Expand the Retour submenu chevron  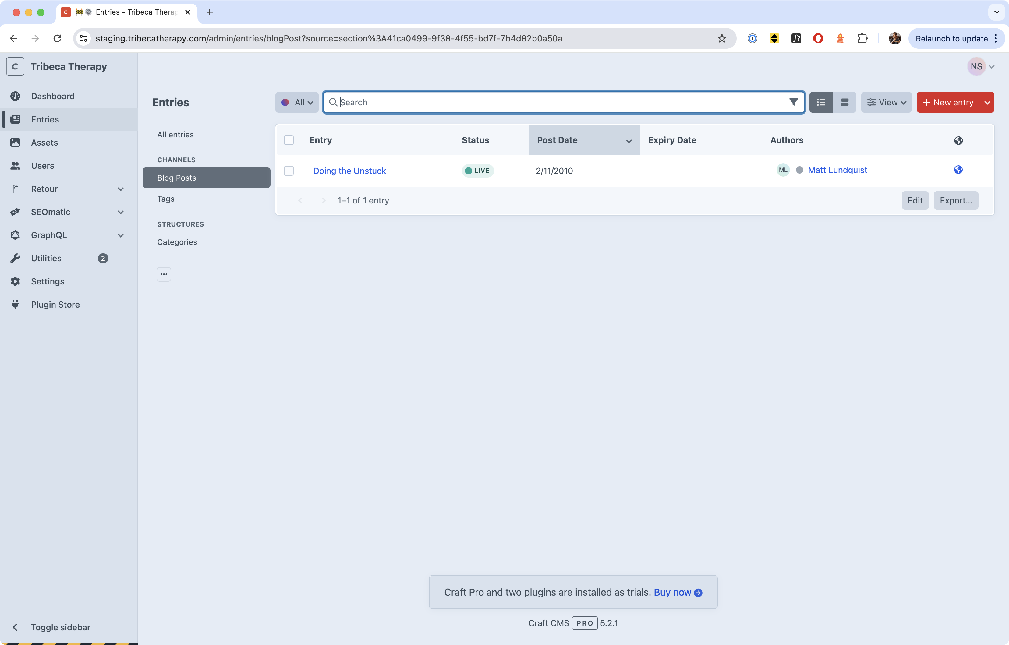(121, 189)
